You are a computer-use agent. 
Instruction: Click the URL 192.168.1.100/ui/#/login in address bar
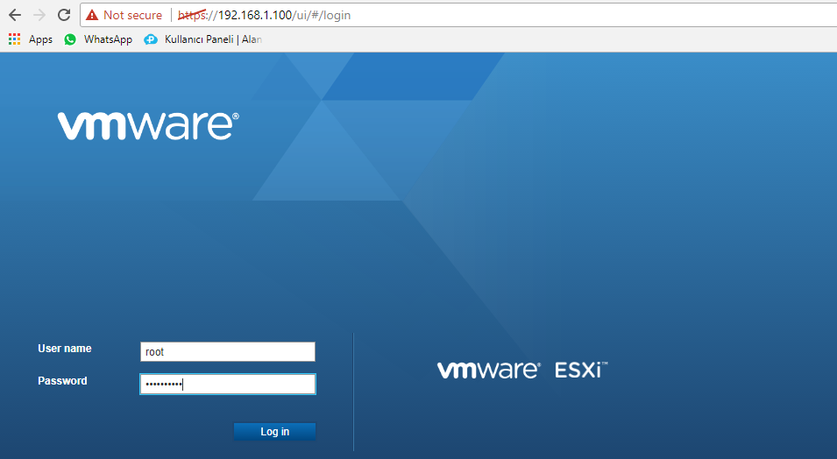(263, 15)
